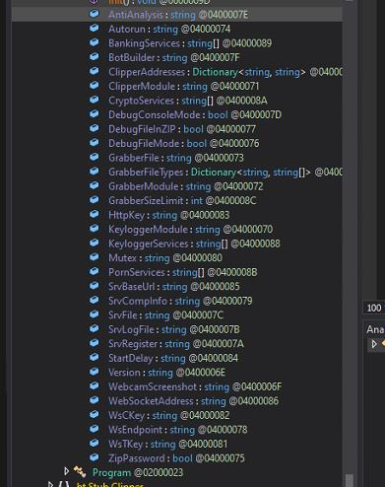Click the Dictionary type link in ClipperAddresses
The height and width of the screenshot is (487, 385).
click(215, 72)
